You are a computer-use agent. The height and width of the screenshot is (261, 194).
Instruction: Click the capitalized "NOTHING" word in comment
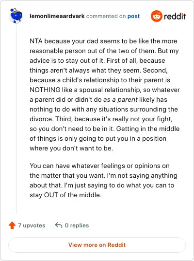(x=45, y=90)
